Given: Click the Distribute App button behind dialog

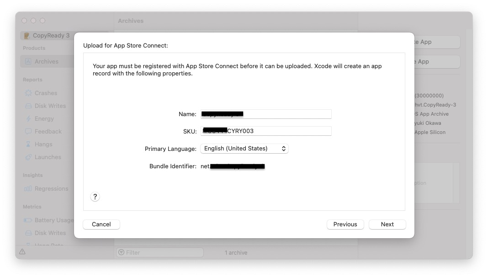Looking at the screenshot, I should [437, 42].
